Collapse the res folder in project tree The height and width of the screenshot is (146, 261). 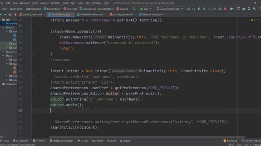pyautogui.click(x=3, y=56)
